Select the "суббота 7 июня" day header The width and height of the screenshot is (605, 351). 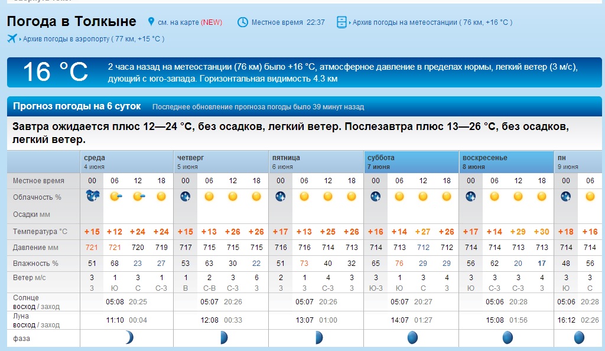pyautogui.click(x=381, y=162)
